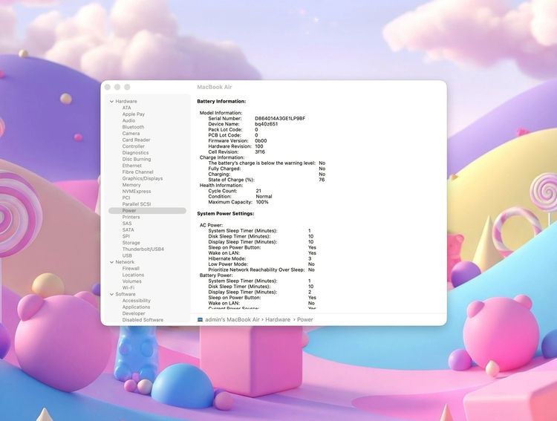Click the laptop icon in path bar
Image resolution: width=557 pixels, height=421 pixels.
[200, 320]
